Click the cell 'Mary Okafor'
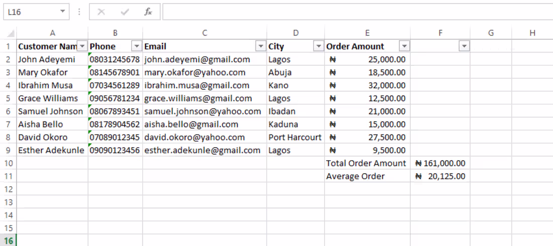 click(x=53, y=72)
